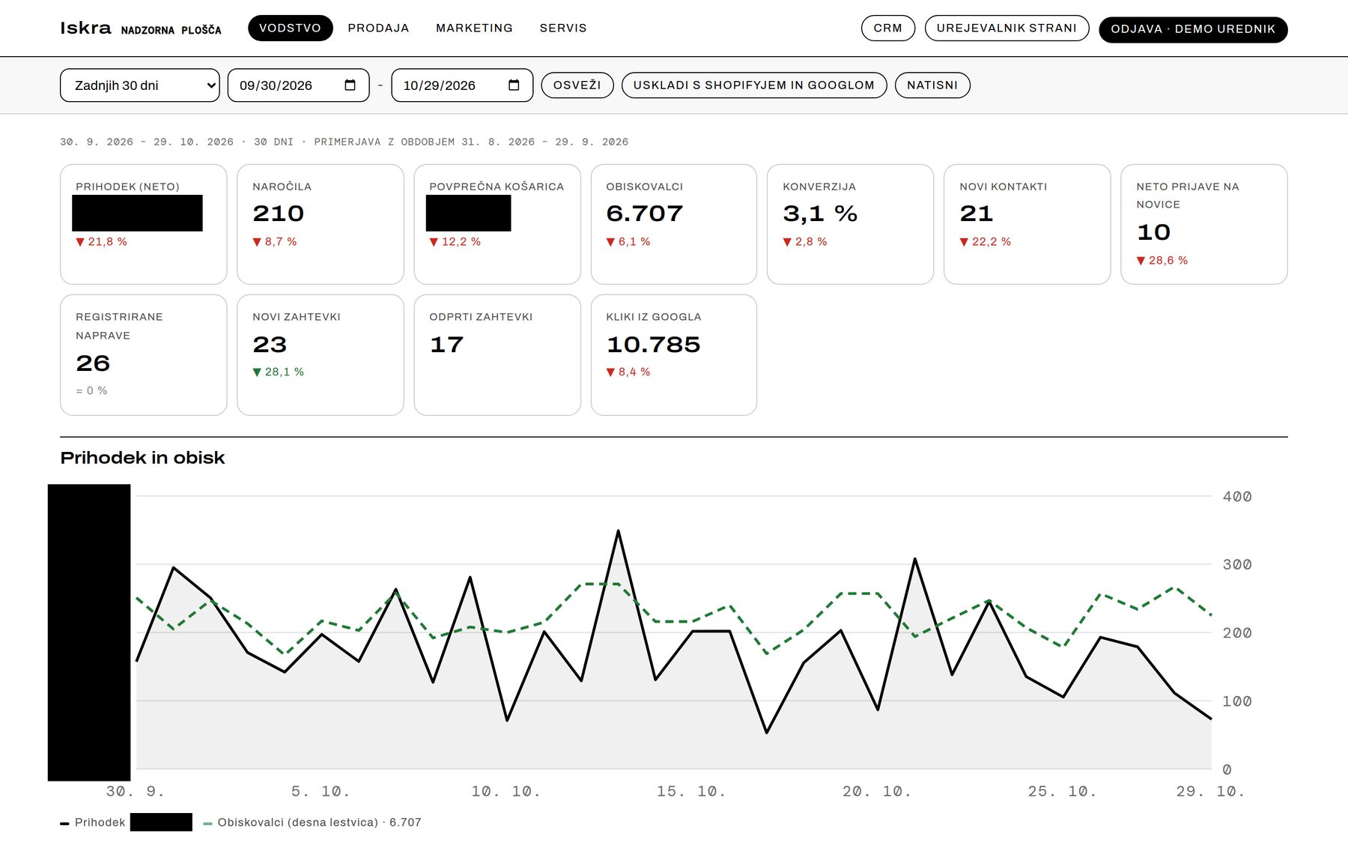Click the 15. 10. x-axis label
The height and width of the screenshot is (843, 1348).
pyautogui.click(x=691, y=791)
